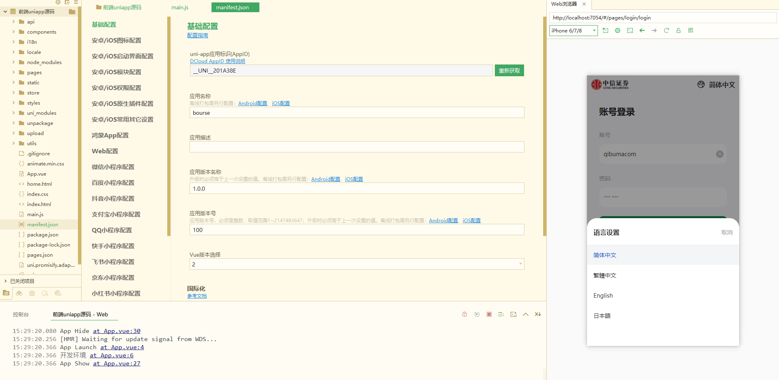Screen dimensions: 779x380
Task: Click the 应用描述 input field
Action: [357, 147]
